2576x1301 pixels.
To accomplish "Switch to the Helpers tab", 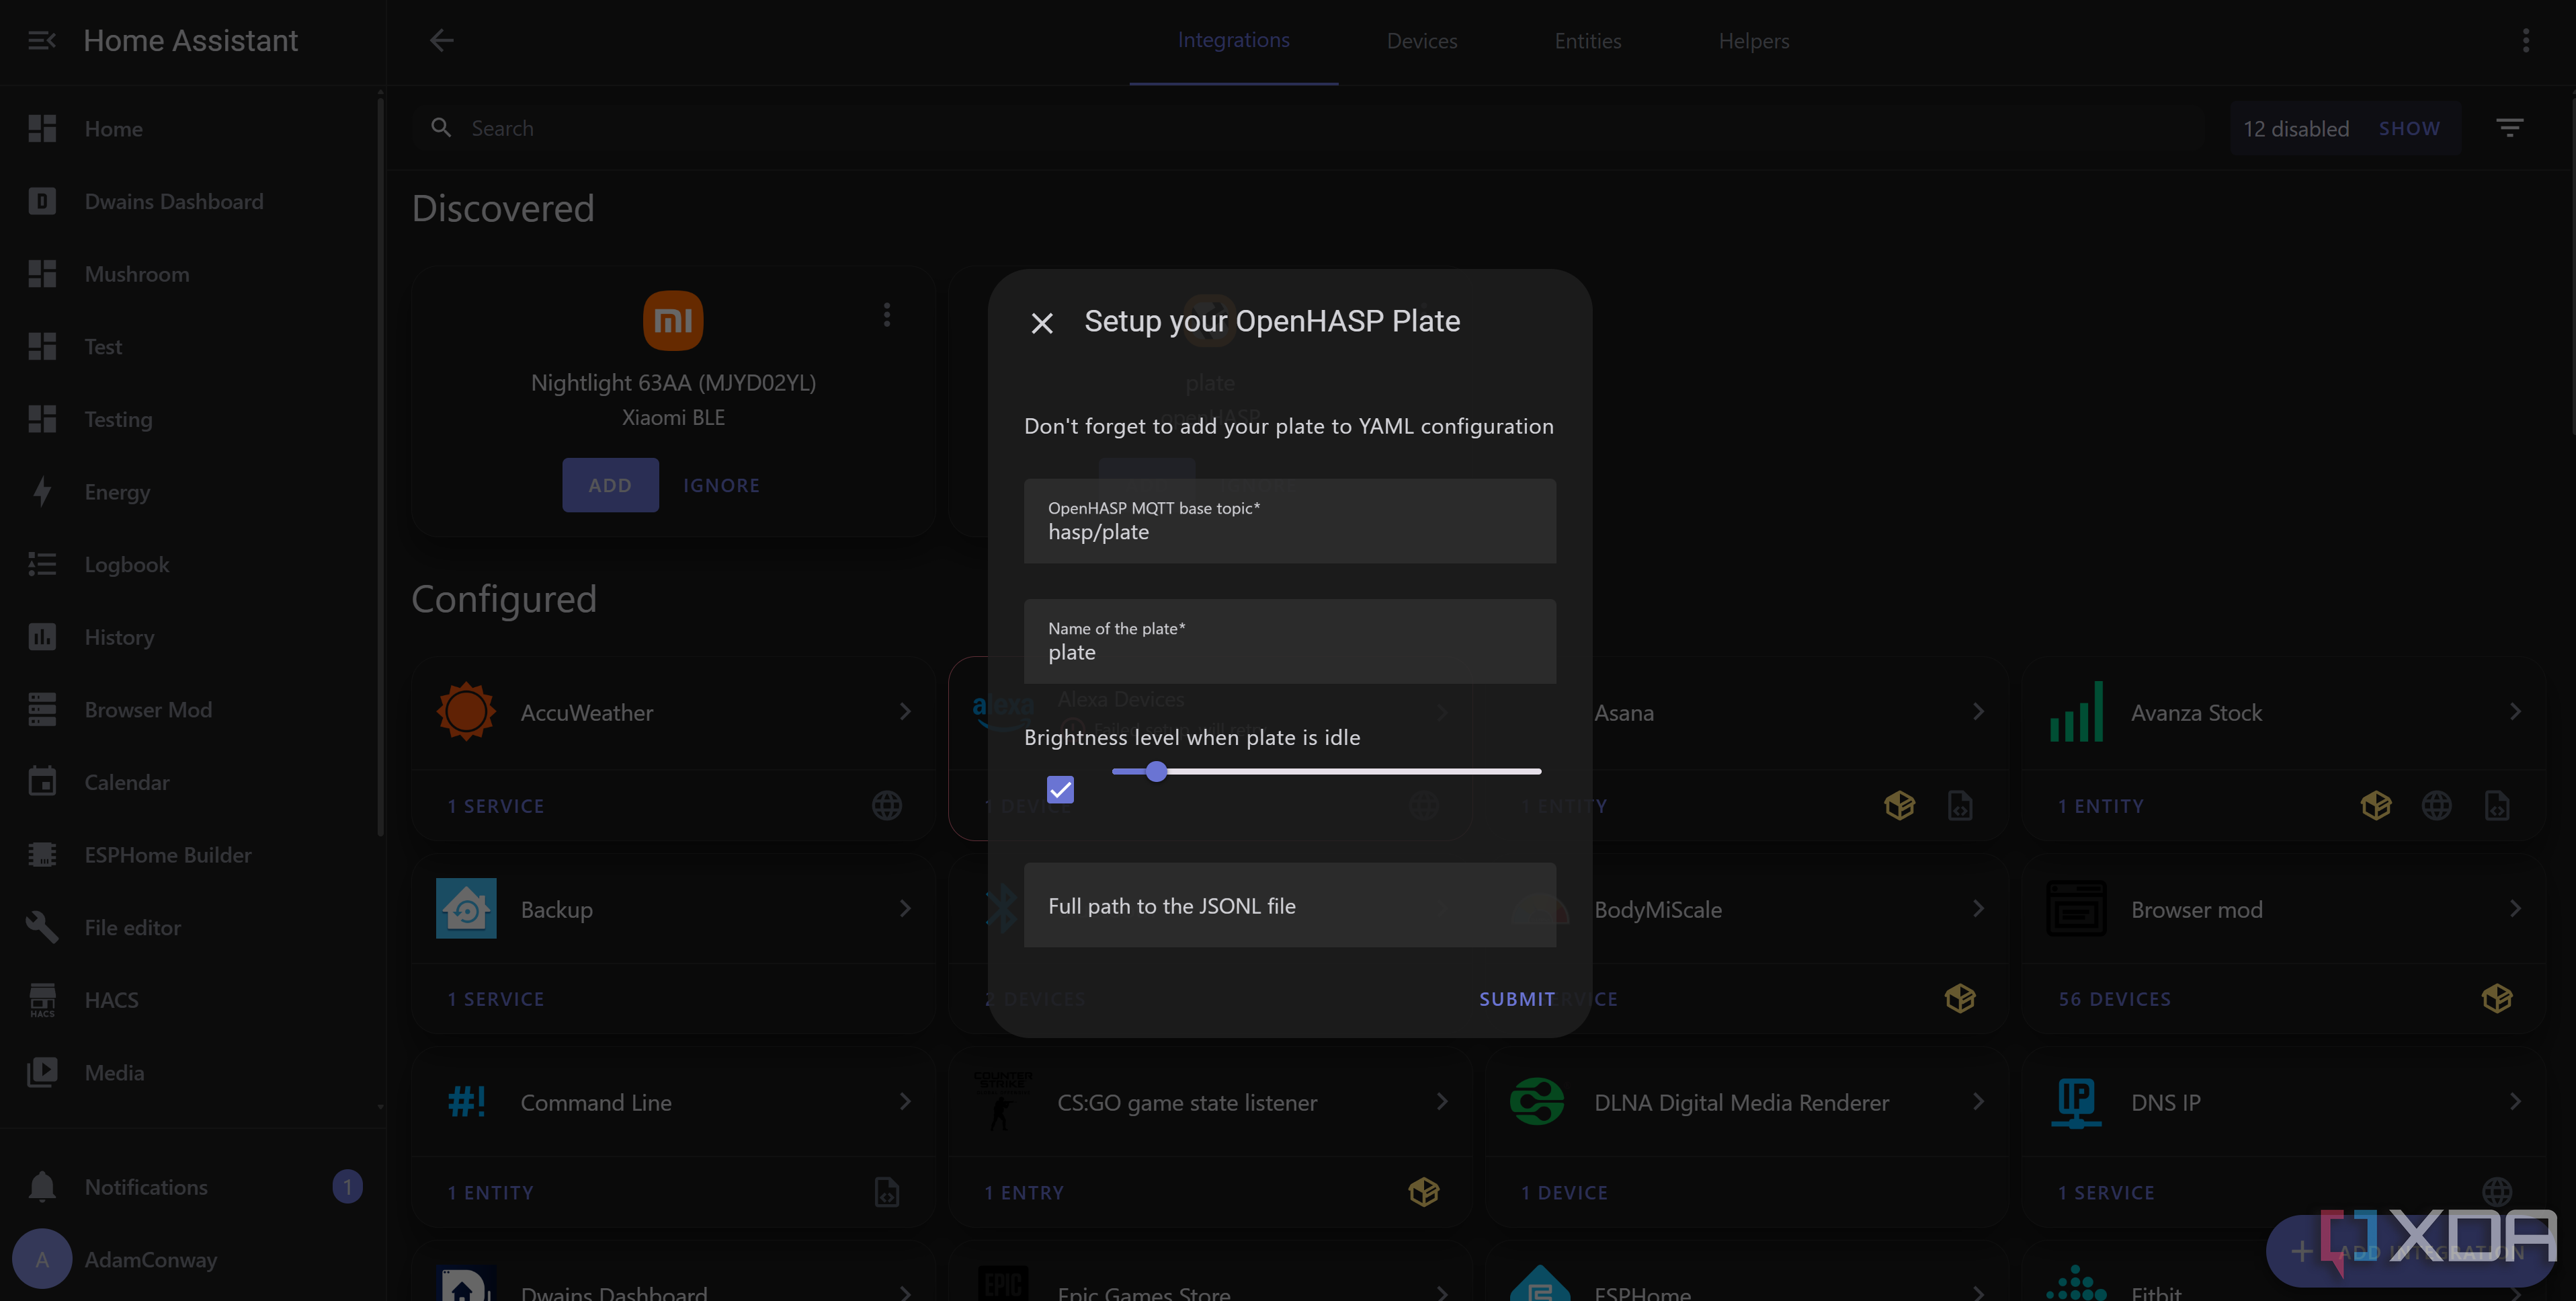I will pyautogui.click(x=1753, y=41).
